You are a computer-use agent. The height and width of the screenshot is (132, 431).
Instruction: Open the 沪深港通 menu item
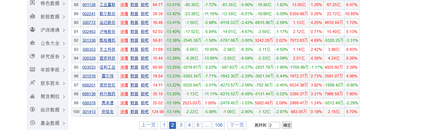(x=50, y=30)
